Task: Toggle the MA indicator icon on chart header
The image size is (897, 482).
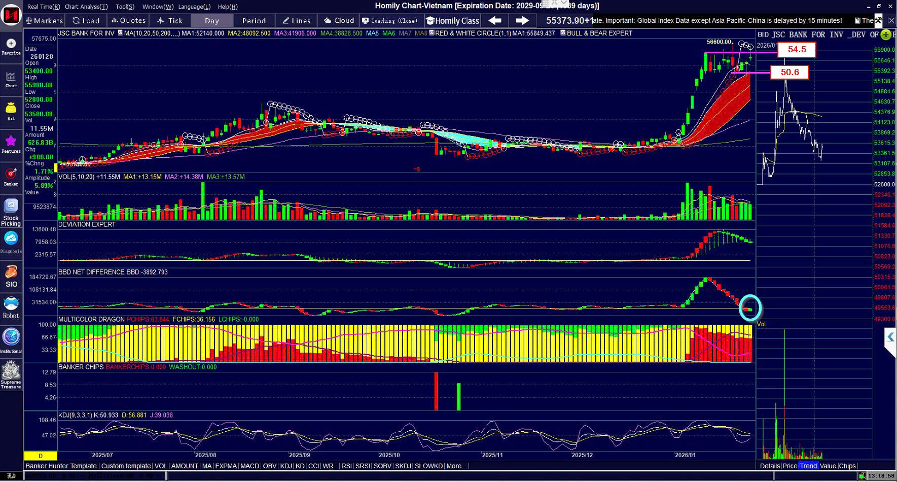Action: (x=120, y=33)
